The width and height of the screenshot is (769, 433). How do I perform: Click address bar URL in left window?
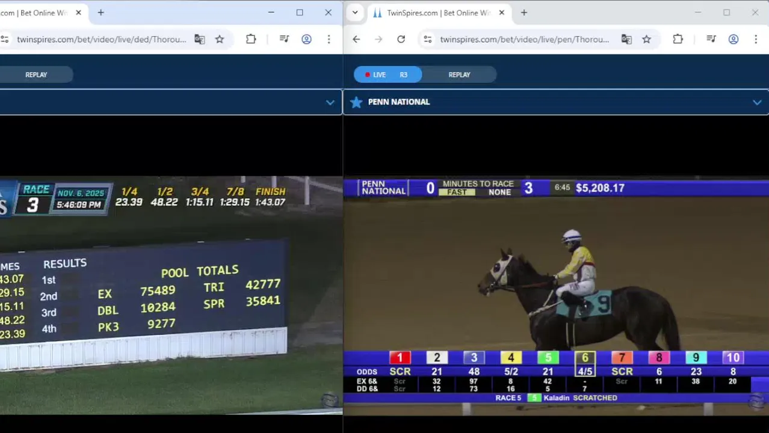point(101,39)
